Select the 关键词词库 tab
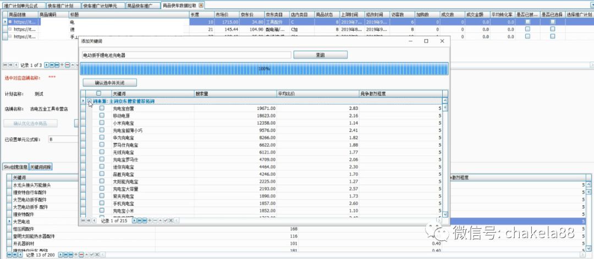Image resolution: width=594 pixels, height=259 pixels. (41, 167)
